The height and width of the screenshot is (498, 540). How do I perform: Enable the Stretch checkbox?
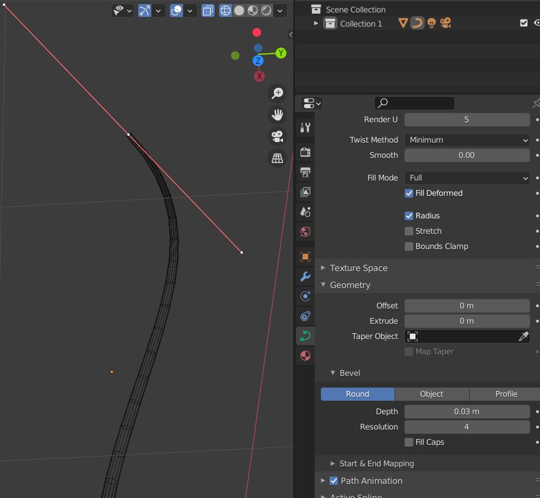click(x=409, y=231)
